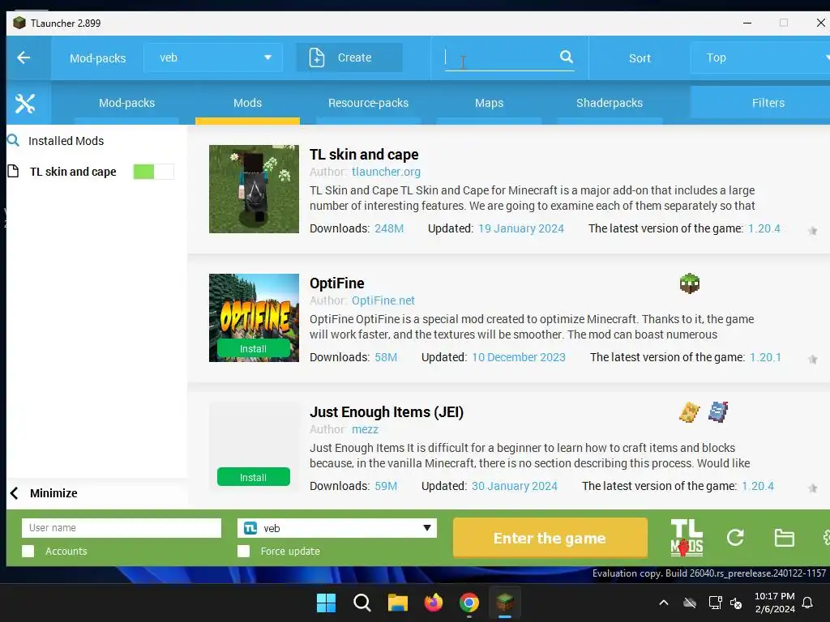Open File Explorer from taskbar
Viewport: 830px width, 622px height.
(397, 603)
